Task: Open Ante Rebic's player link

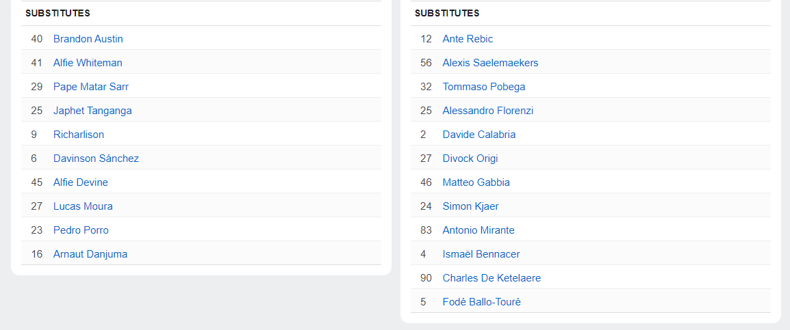Action: point(468,39)
